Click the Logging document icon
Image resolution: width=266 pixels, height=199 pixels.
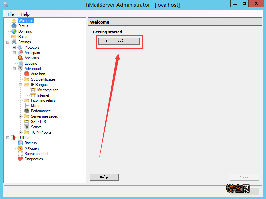20,63
